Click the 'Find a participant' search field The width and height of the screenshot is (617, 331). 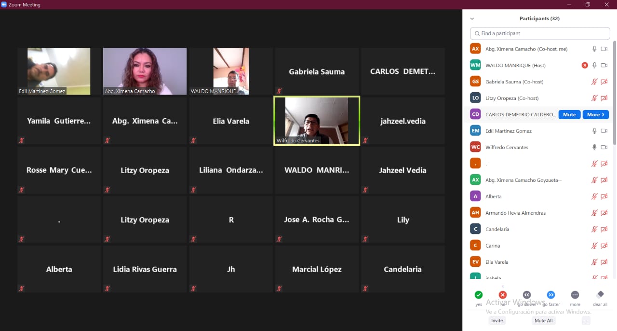540,33
